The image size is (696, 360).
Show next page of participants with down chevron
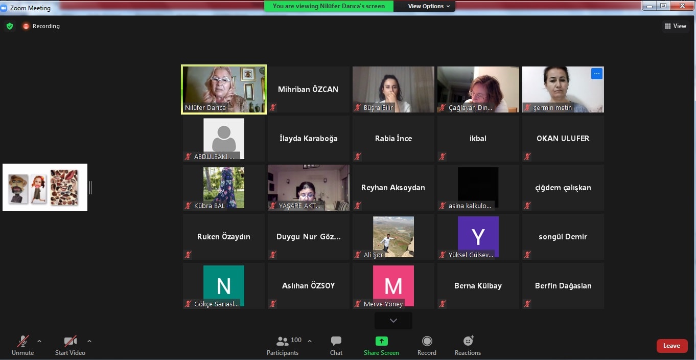click(x=393, y=321)
